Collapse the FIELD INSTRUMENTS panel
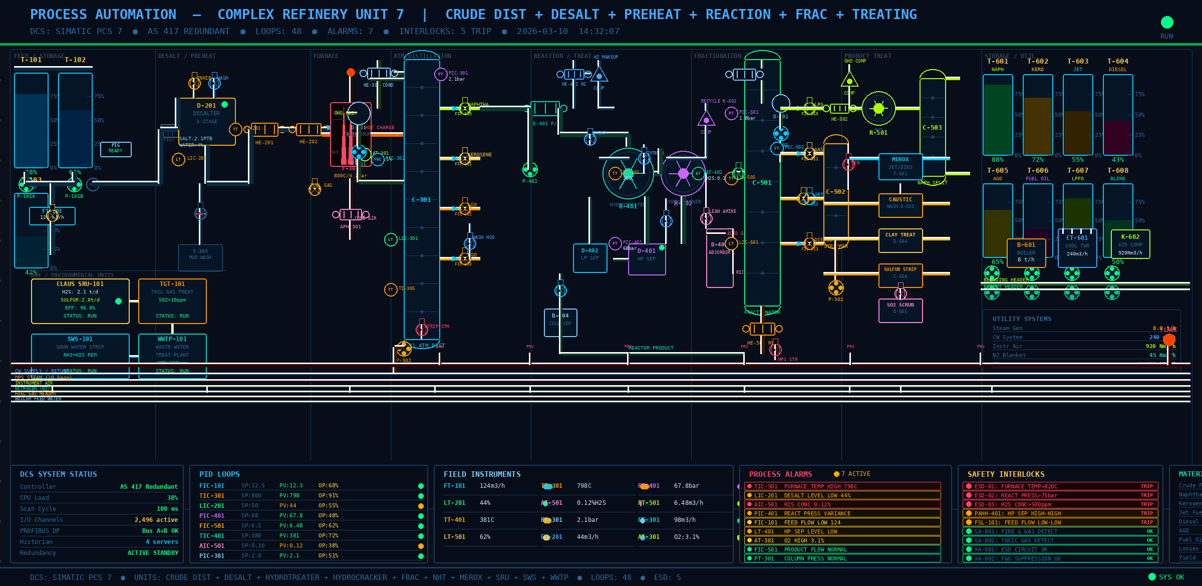This screenshot has height=586, width=1202. click(482, 474)
